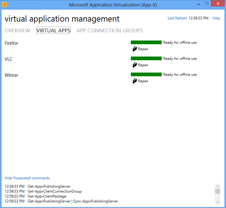This screenshot has height=208, width=226.
Task: Open the Help link
Action: pyautogui.click(x=216, y=18)
